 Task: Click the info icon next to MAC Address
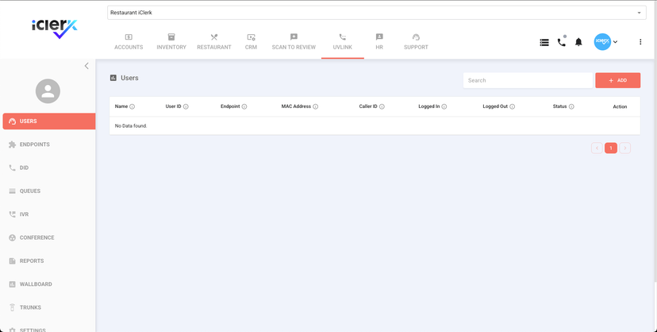(x=316, y=106)
